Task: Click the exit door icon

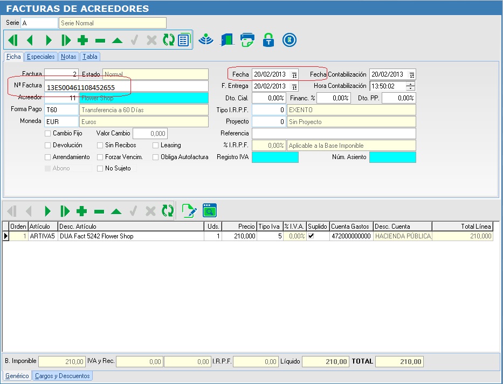Action: [227, 40]
